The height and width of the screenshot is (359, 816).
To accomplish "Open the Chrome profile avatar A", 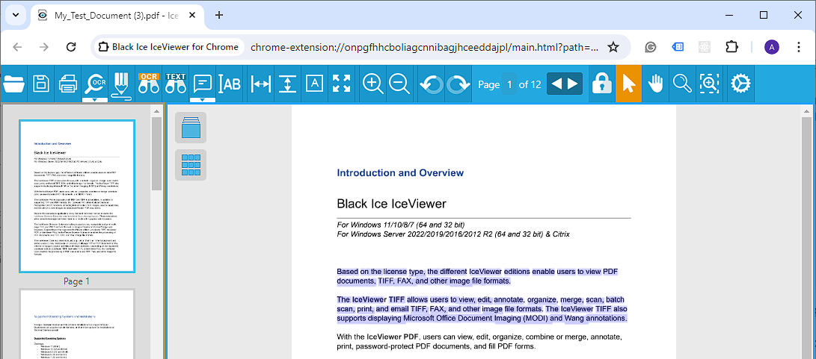I will coord(772,47).
